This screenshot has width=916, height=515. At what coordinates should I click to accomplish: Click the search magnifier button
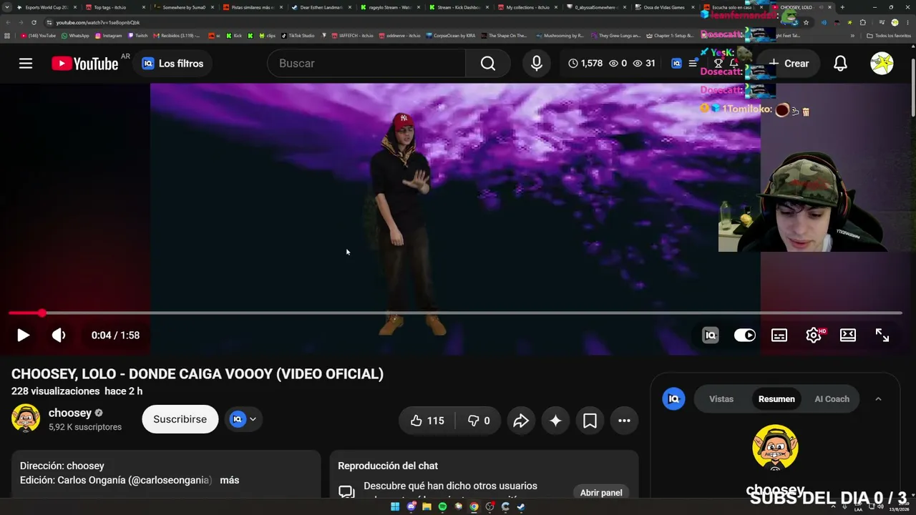pos(488,64)
